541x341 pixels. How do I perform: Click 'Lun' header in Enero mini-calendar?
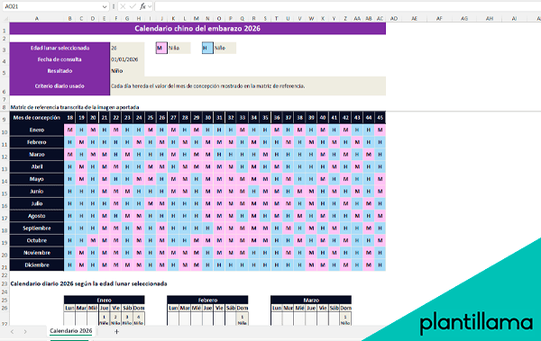pos(69,308)
